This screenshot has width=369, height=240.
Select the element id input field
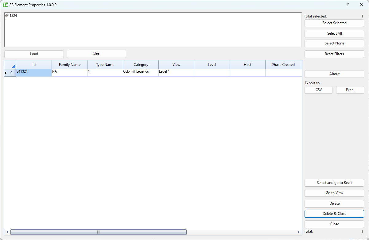click(x=153, y=29)
